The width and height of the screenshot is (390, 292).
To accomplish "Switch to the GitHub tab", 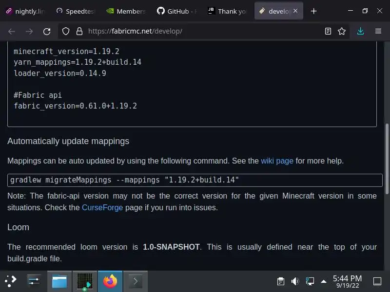I will 177,11.
